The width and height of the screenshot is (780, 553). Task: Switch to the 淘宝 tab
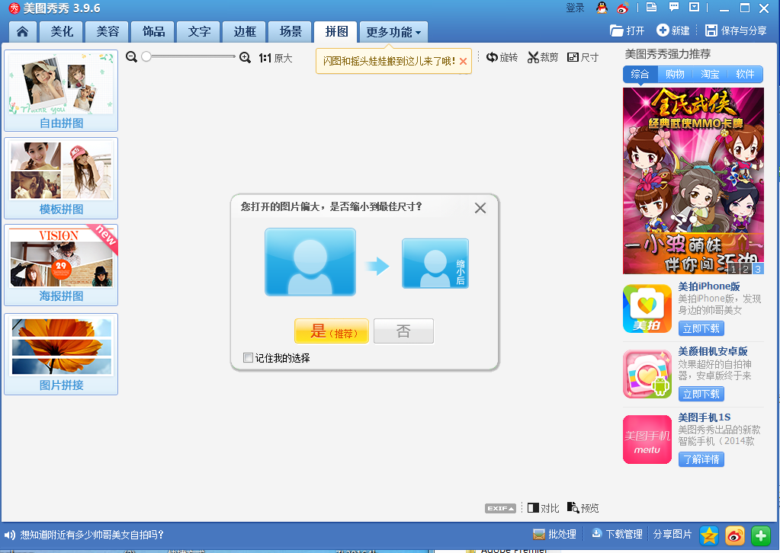point(710,74)
